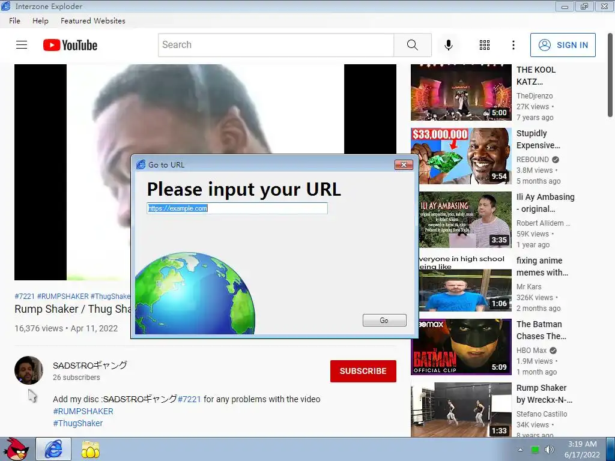This screenshot has width=615, height=461.
Task: Click the Go button in dialog
Action: 384,321
